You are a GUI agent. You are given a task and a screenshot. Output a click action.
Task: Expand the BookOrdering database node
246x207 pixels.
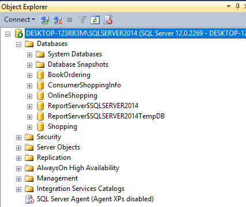[x=29, y=76]
